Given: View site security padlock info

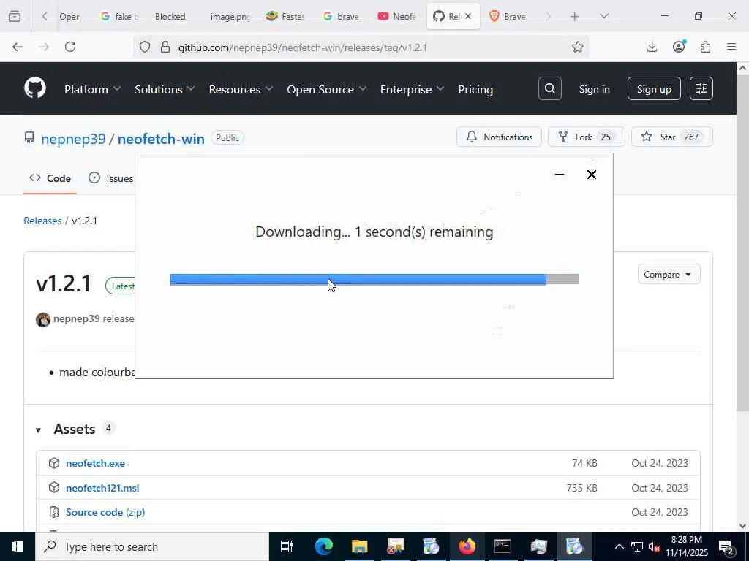Looking at the screenshot, I should pos(165,47).
